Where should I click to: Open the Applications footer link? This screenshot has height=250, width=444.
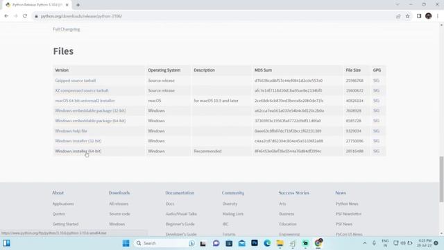click(x=63, y=203)
